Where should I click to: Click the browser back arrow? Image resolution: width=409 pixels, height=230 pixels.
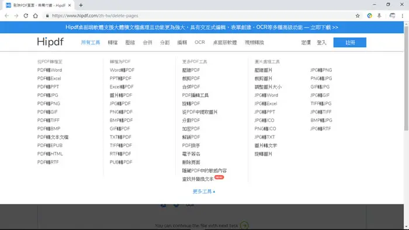[x=6, y=16]
